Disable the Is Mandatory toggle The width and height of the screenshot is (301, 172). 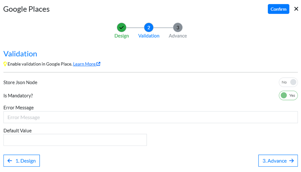pos(288,95)
